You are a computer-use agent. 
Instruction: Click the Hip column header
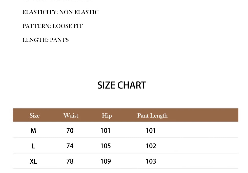click(x=107, y=116)
